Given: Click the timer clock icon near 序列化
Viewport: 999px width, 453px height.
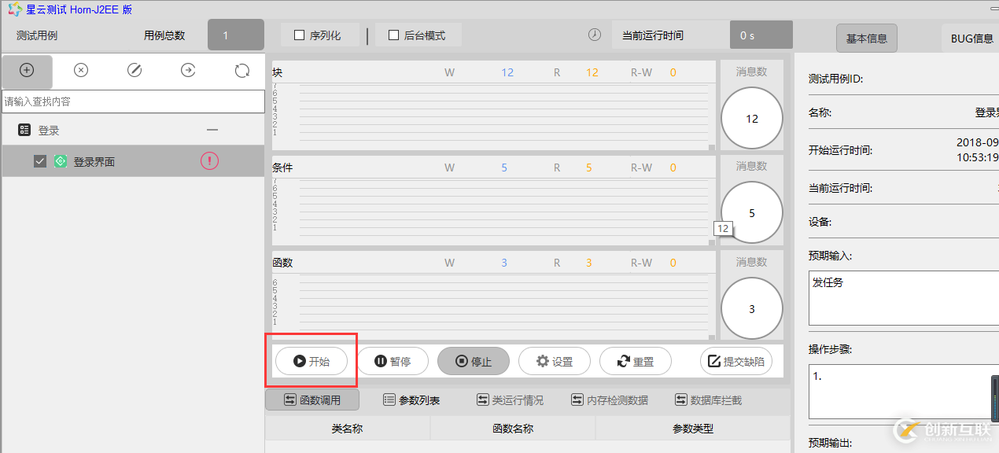Looking at the screenshot, I should [x=594, y=35].
